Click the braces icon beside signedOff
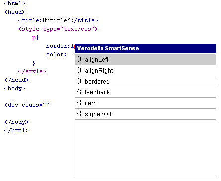Image resolution: width=221 pixels, height=181 pixels. (79, 114)
